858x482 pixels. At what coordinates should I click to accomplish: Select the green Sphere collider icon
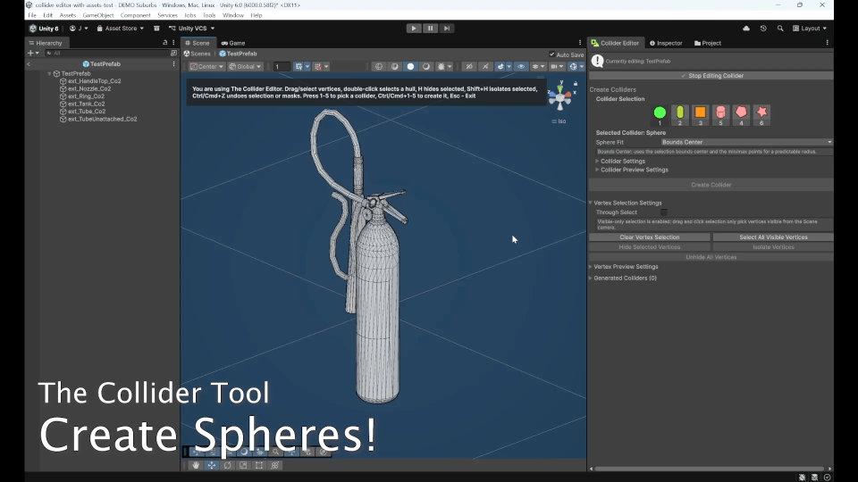660,112
